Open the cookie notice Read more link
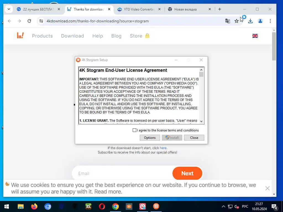The image size is (283, 212). coord(108,192)
